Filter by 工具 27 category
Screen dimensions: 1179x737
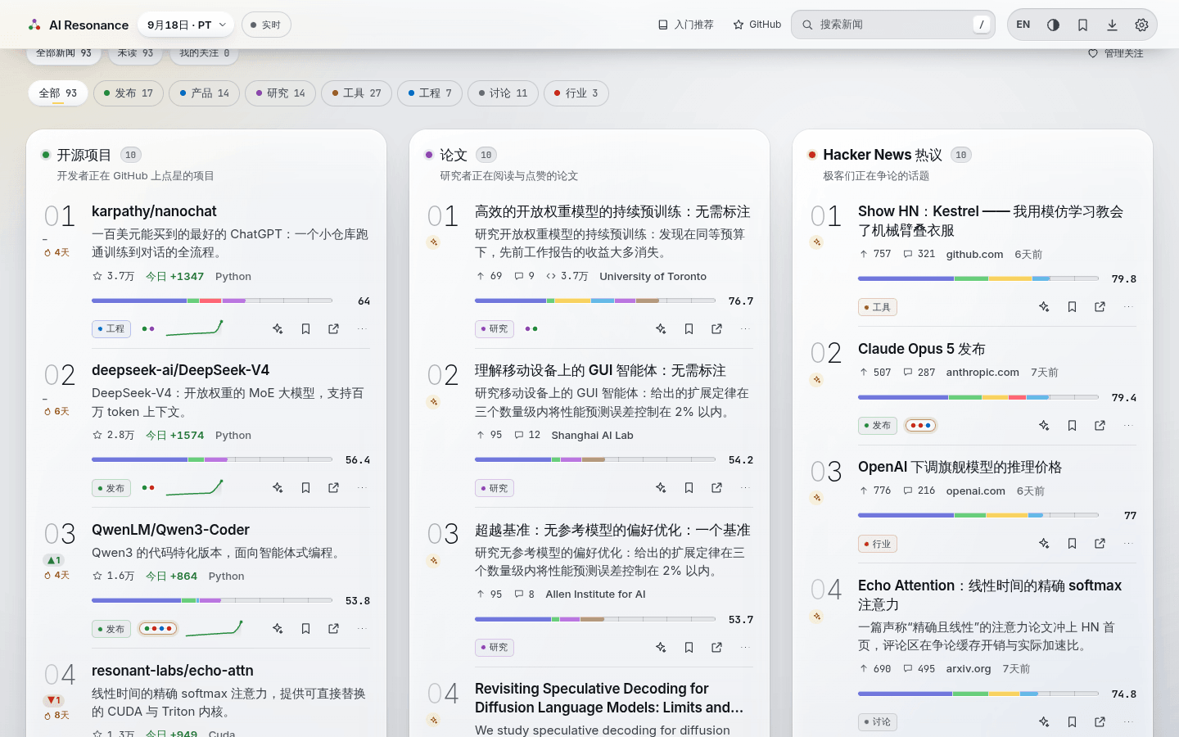357,93
